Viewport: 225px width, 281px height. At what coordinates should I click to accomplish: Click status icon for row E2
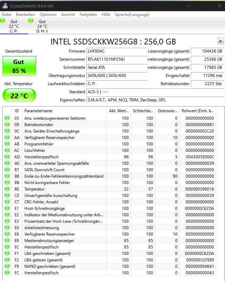[7, 215]
